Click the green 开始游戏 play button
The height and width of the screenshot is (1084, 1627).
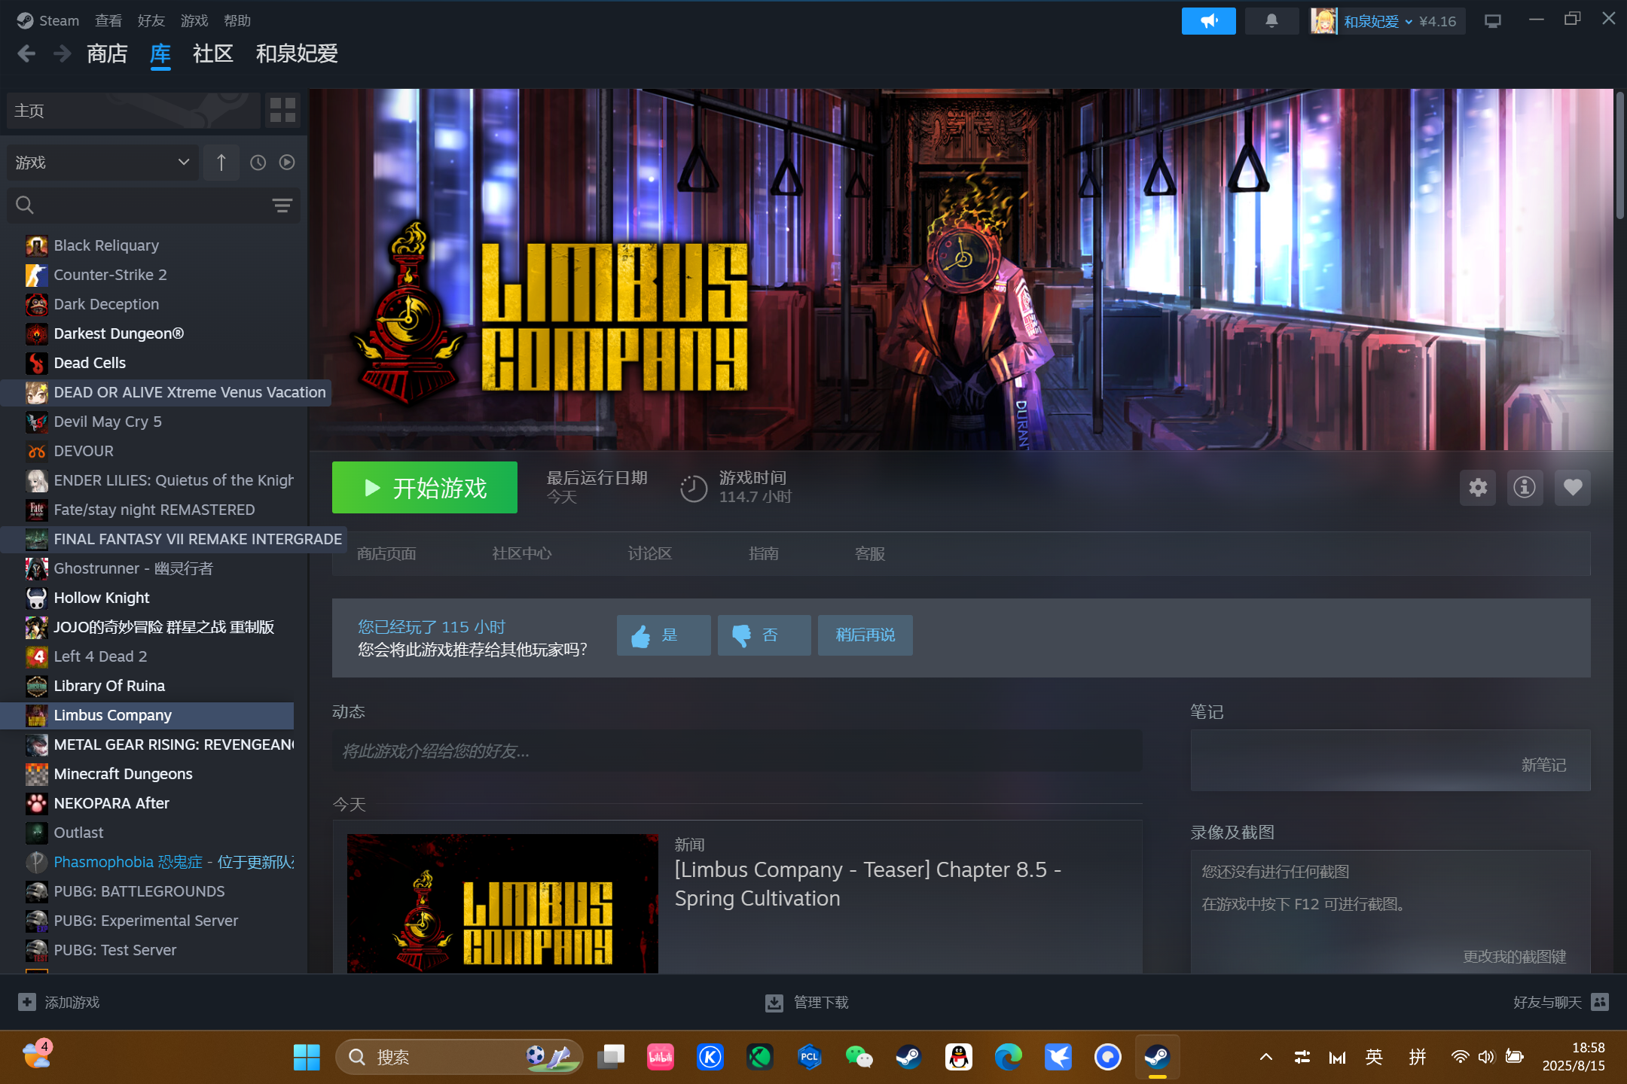[x=425, y=488]
